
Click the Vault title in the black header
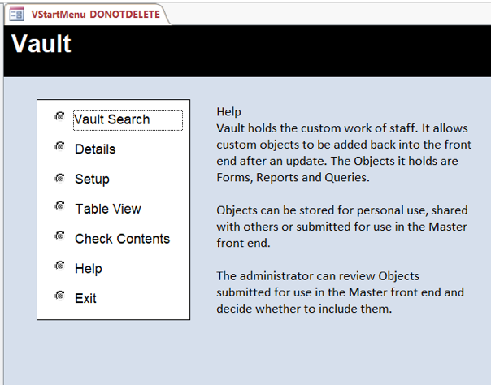point(41,44)
